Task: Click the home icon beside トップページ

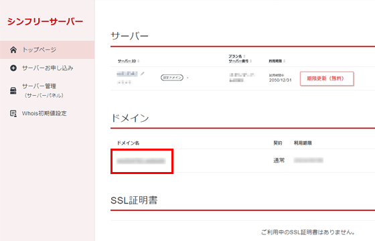Action: 13,50
